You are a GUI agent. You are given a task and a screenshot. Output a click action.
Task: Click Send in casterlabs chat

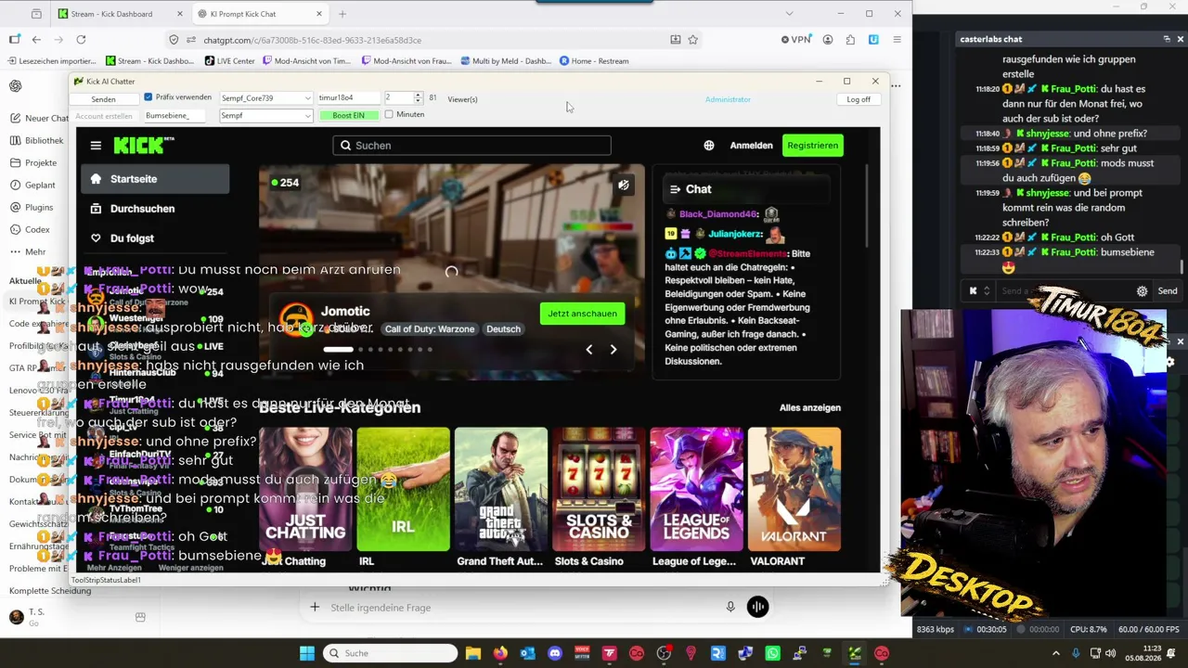1168,291
